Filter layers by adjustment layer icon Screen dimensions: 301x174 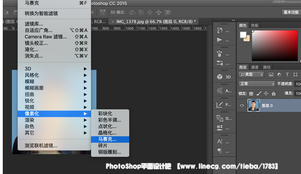(279, 74)
